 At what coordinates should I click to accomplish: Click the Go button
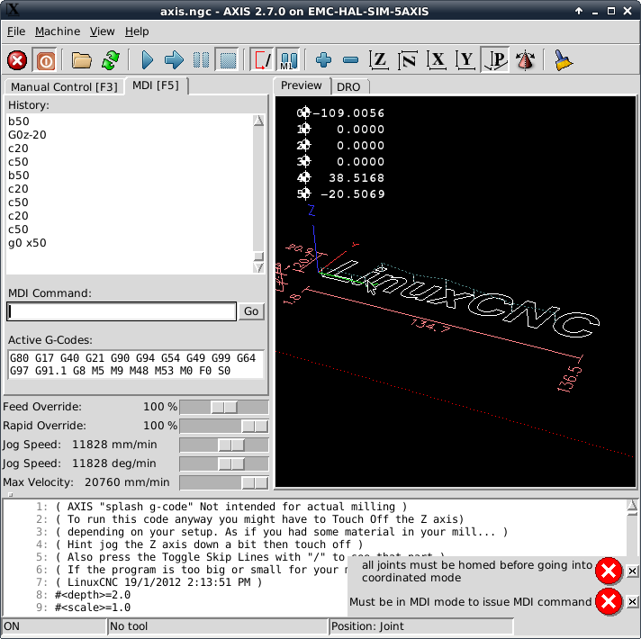pos(251,311)
